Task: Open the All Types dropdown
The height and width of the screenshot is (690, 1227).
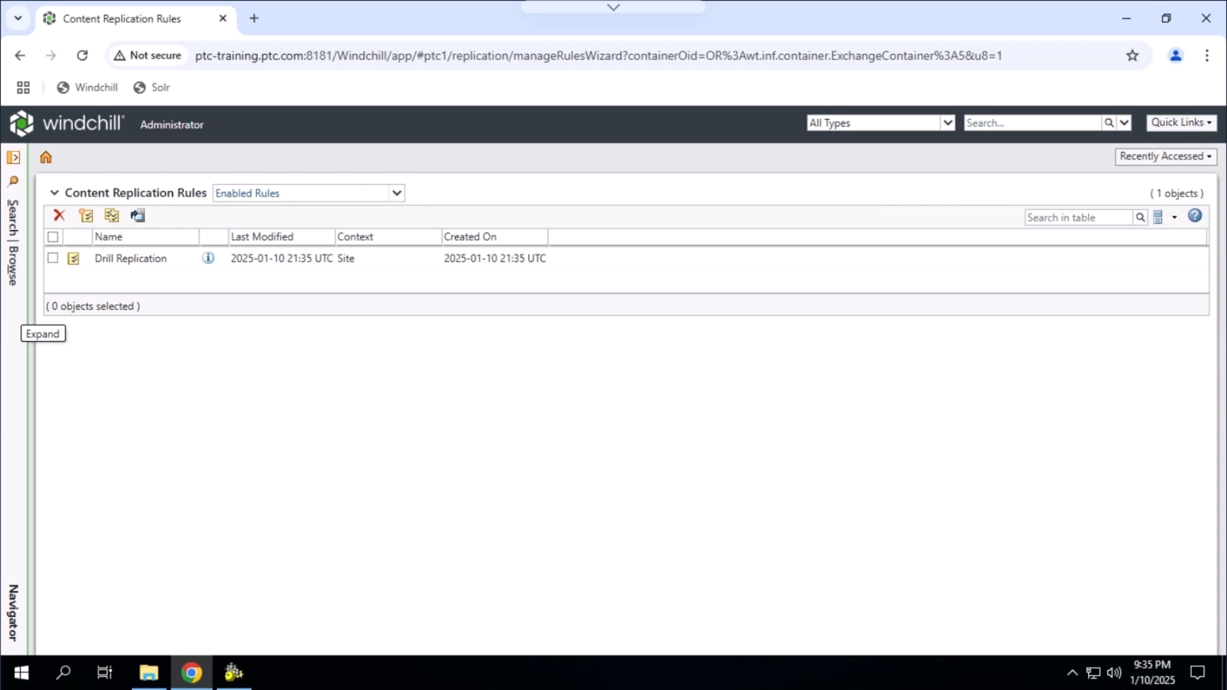Action: (948, 123)
